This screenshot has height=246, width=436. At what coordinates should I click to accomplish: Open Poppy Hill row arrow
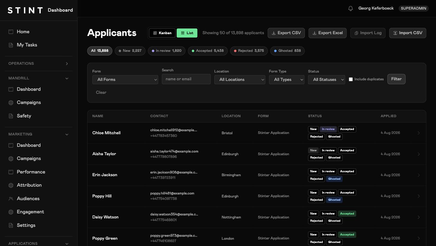(x=419, y=196)
